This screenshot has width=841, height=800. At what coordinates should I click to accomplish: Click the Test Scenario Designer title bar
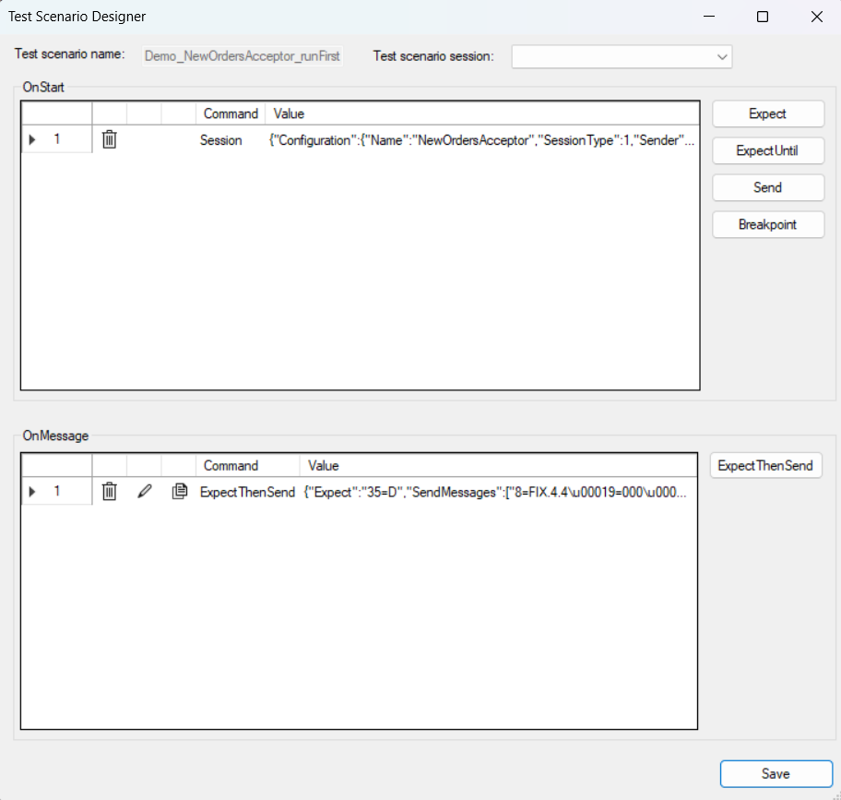(77, 16)
